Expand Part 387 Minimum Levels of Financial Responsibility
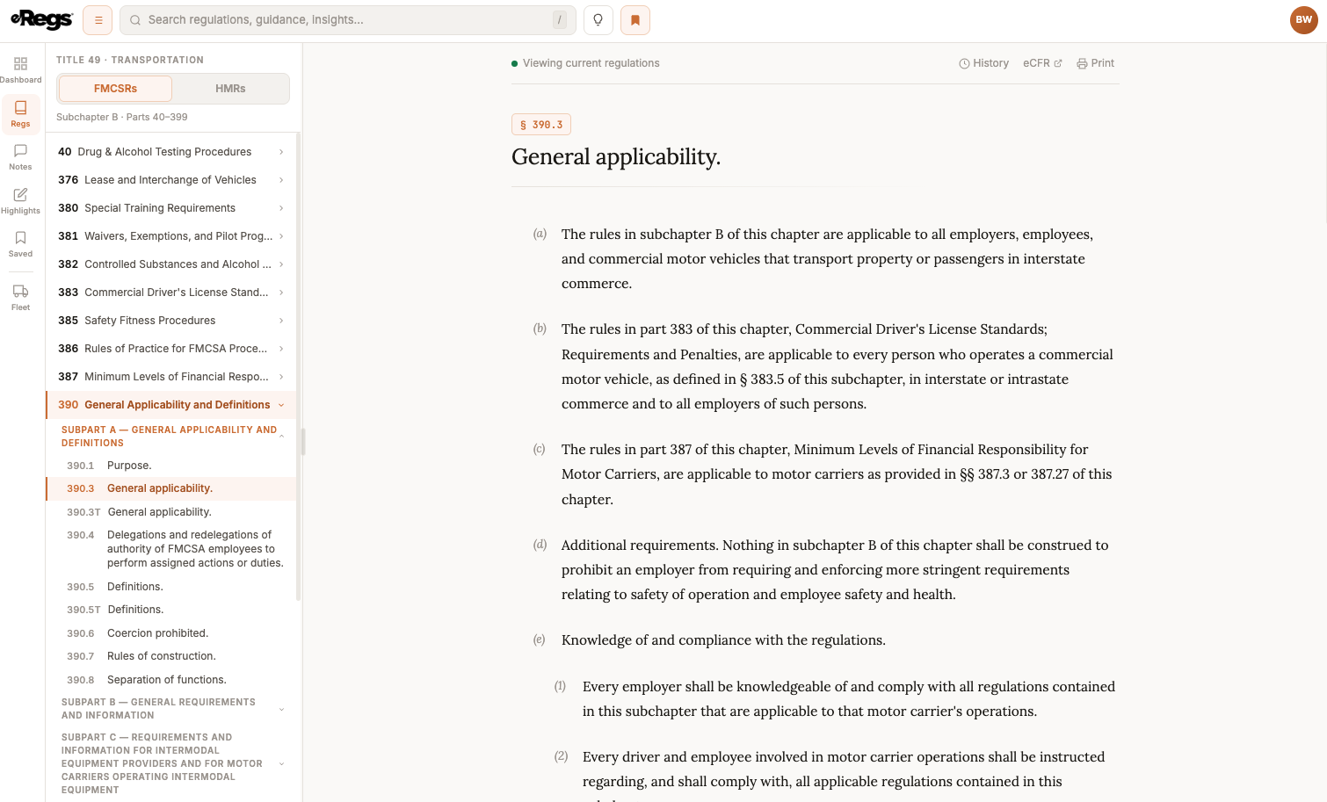 pos(170,377)
